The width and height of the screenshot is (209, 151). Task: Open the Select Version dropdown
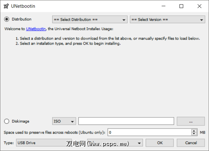[x=168, y=19]
